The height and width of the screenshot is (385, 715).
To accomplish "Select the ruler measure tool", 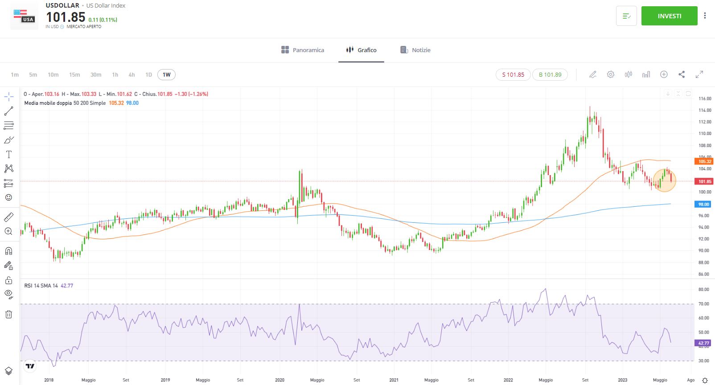I will point(8,217).
